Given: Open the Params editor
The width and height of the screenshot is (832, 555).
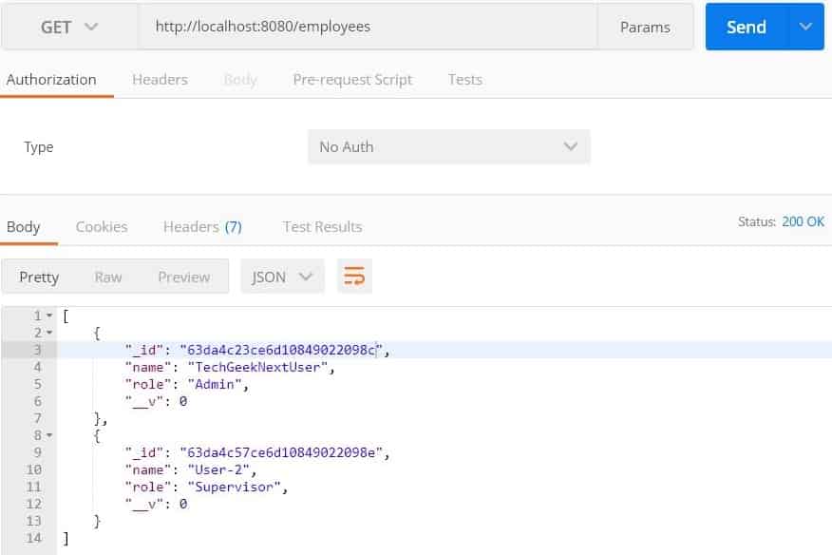Looking at the screenshot, I should click(x=645, y=27).
